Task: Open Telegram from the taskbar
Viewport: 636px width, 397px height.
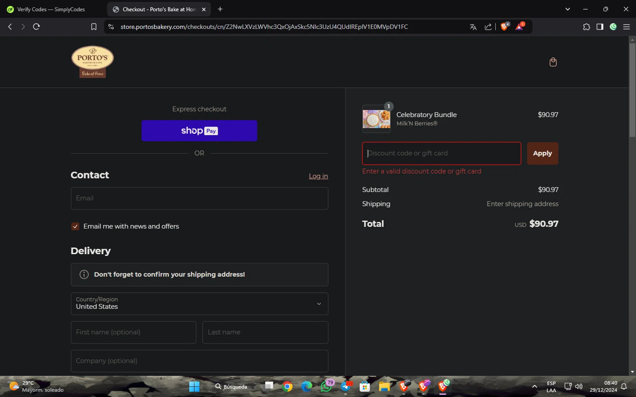Action: pyautogui.click(x=346, y=386)
